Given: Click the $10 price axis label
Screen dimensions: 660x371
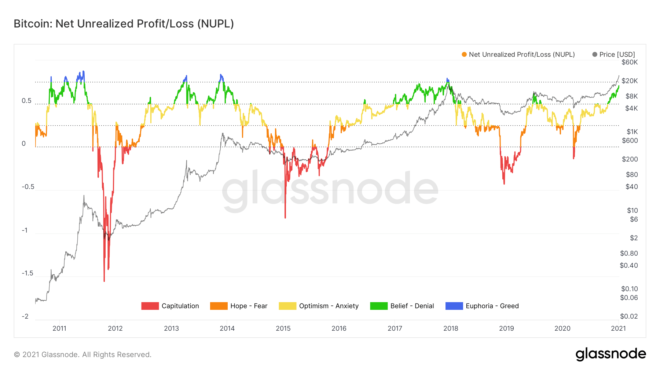Looking at the screenshot, I should pyautogui.click(x=632, y=211).
